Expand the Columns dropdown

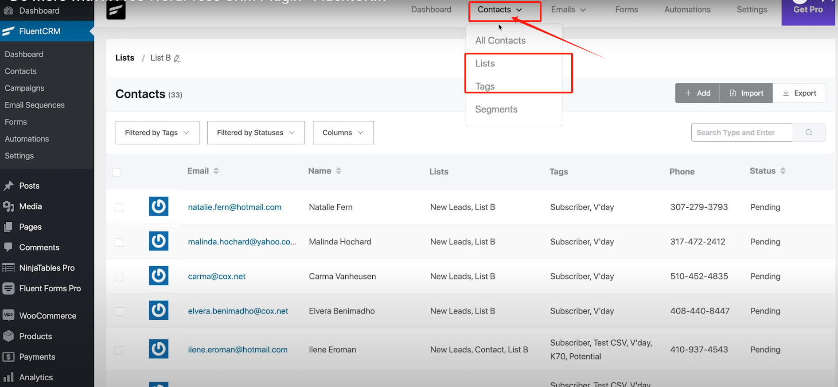(343, 132)
